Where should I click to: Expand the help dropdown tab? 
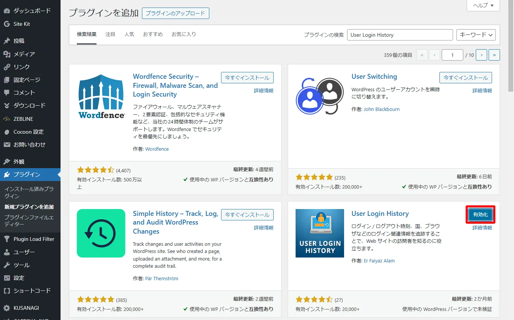[x=483, y=5]
